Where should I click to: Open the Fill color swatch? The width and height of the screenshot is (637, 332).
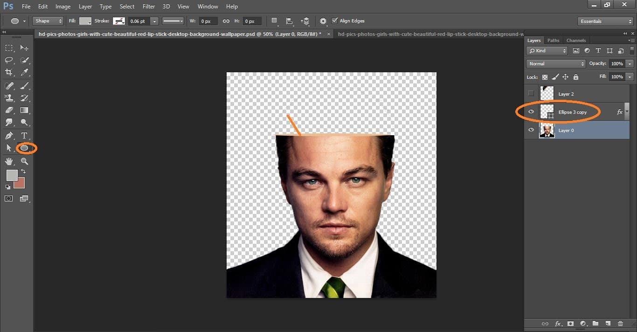click(x=85, y=21)
